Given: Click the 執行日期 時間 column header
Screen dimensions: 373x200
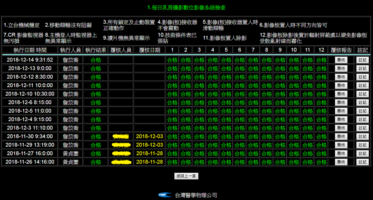Looking at the screenshot, I should [30, 50].
